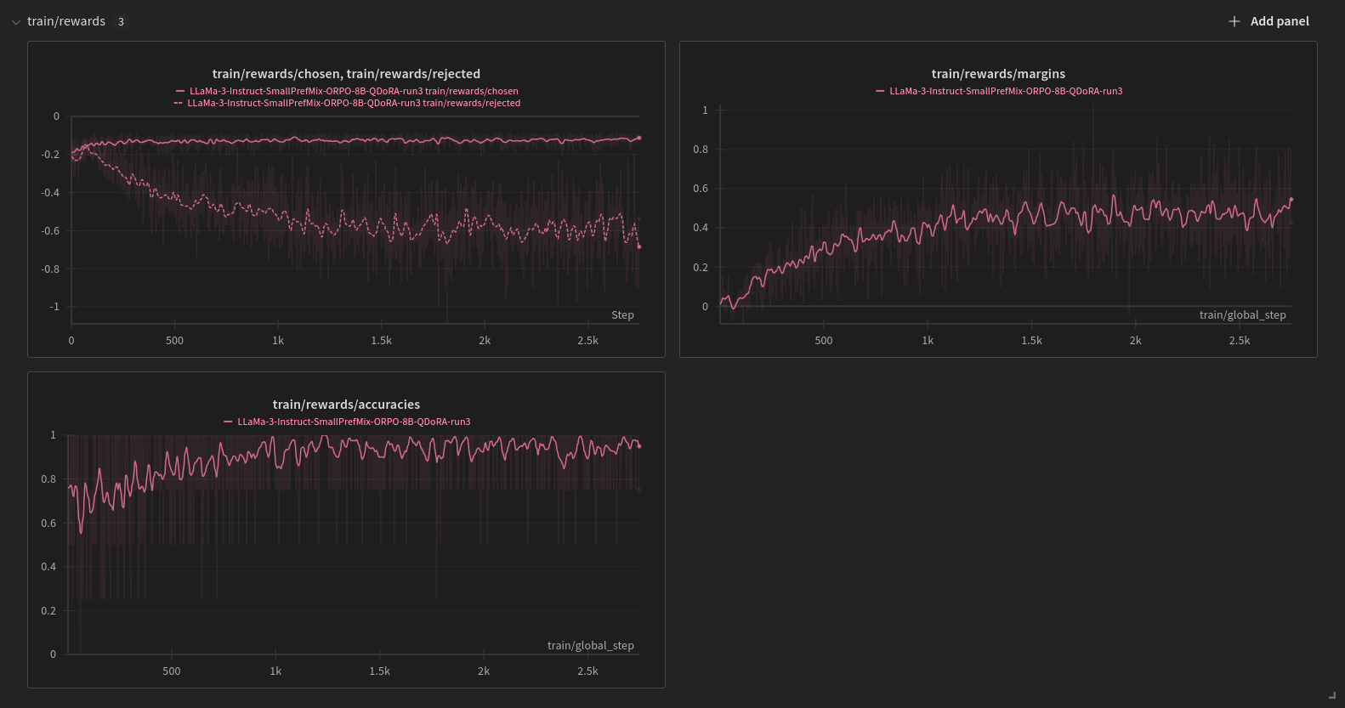The image size is (1345, 708).
Task: Select the train/rewards section heading
Action: click(x=66, y=21)
